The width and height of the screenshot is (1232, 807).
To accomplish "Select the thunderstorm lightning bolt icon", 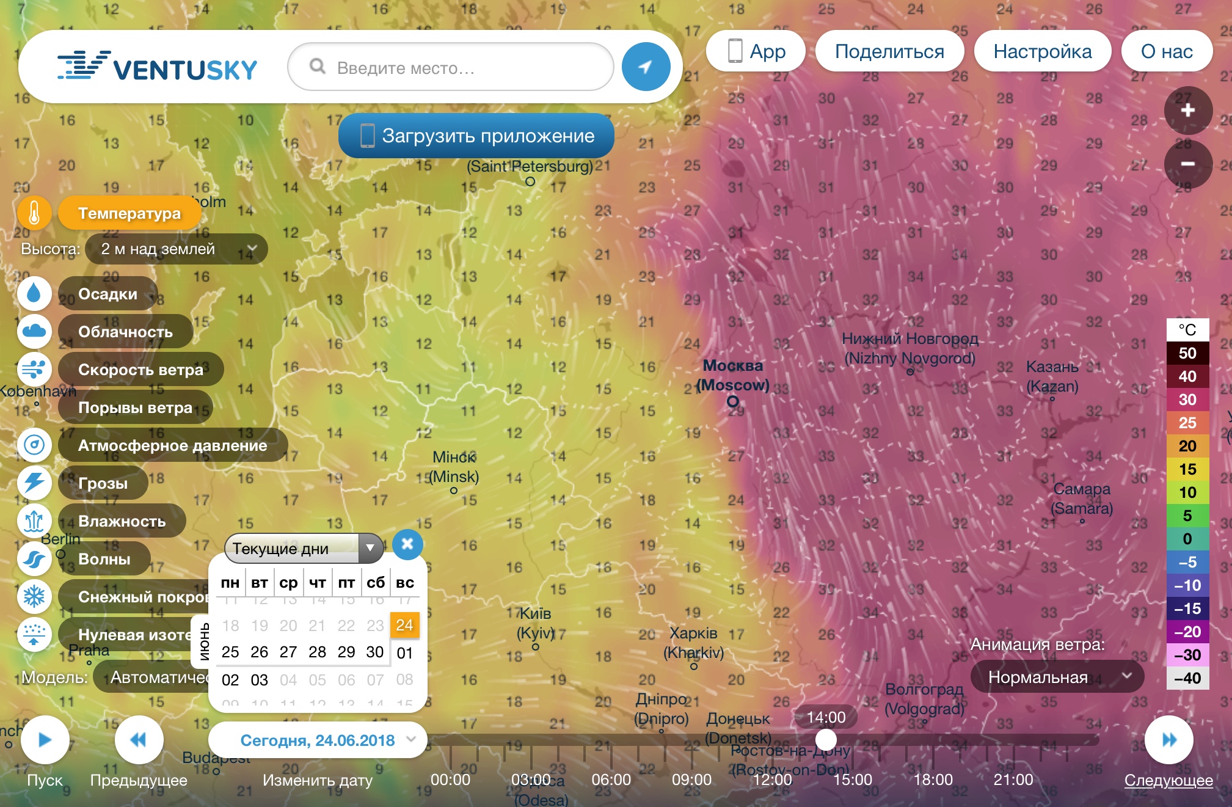I will coord(34,483).
